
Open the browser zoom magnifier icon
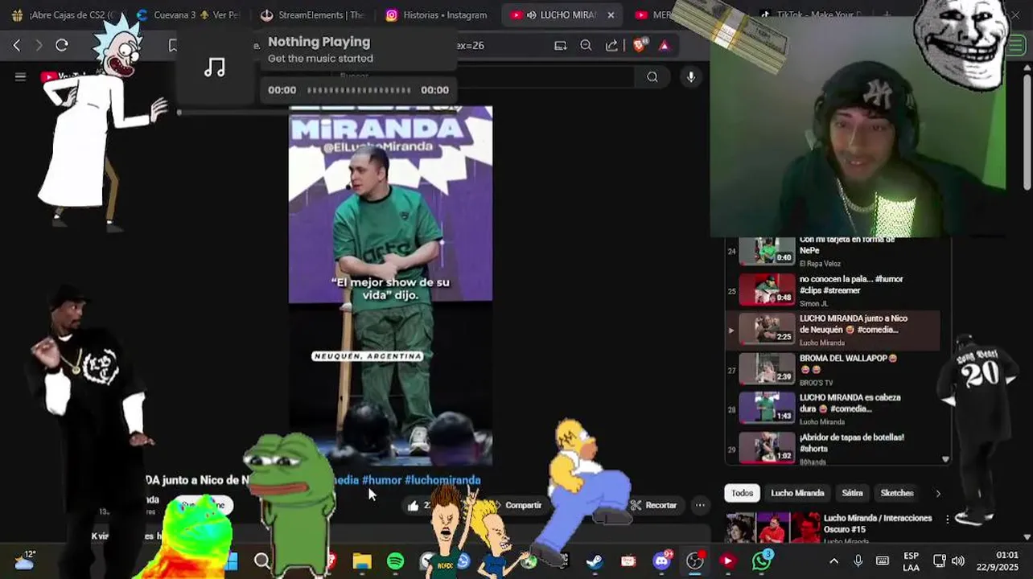586,46
